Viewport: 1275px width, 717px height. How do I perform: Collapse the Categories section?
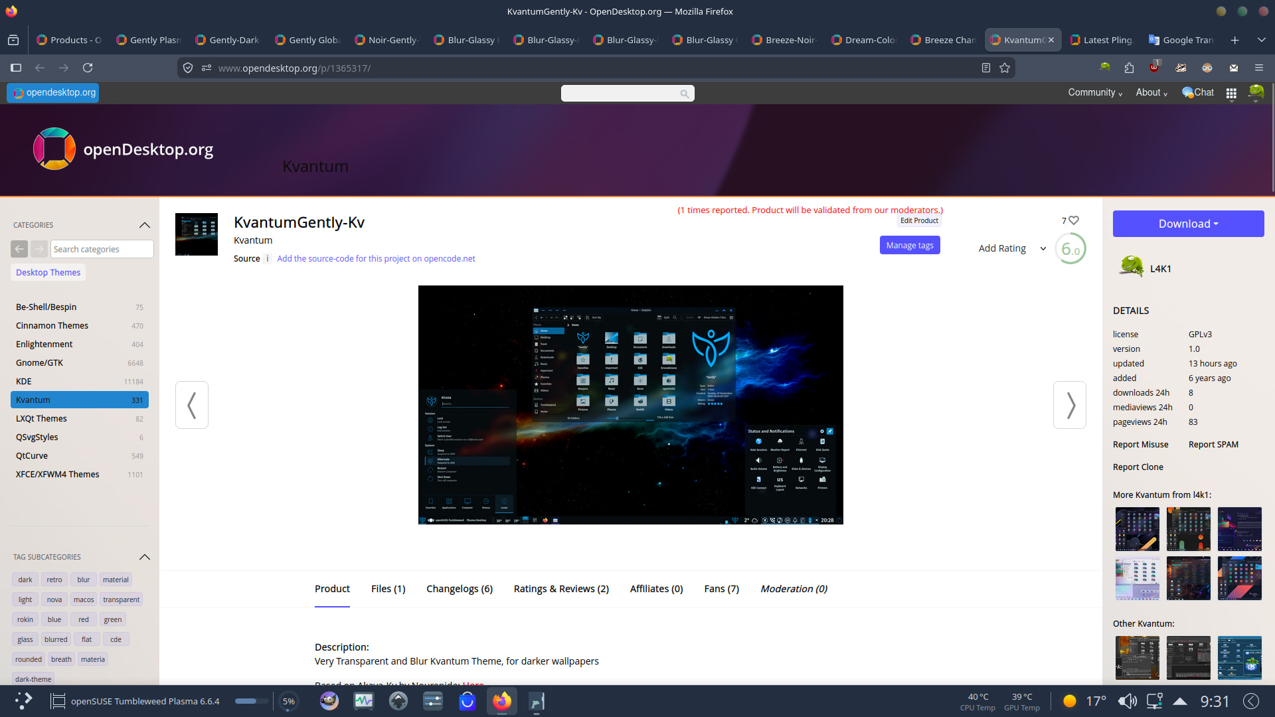pyautogui.click(x=145, y=225)
